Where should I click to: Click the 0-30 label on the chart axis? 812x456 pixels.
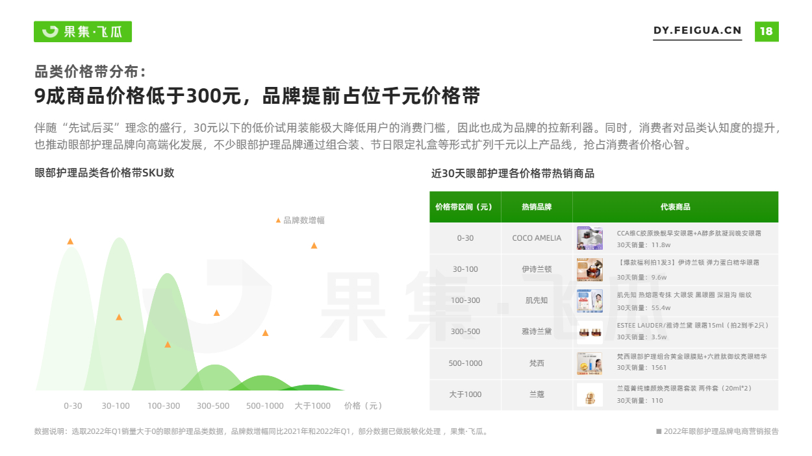click(73, 406)
